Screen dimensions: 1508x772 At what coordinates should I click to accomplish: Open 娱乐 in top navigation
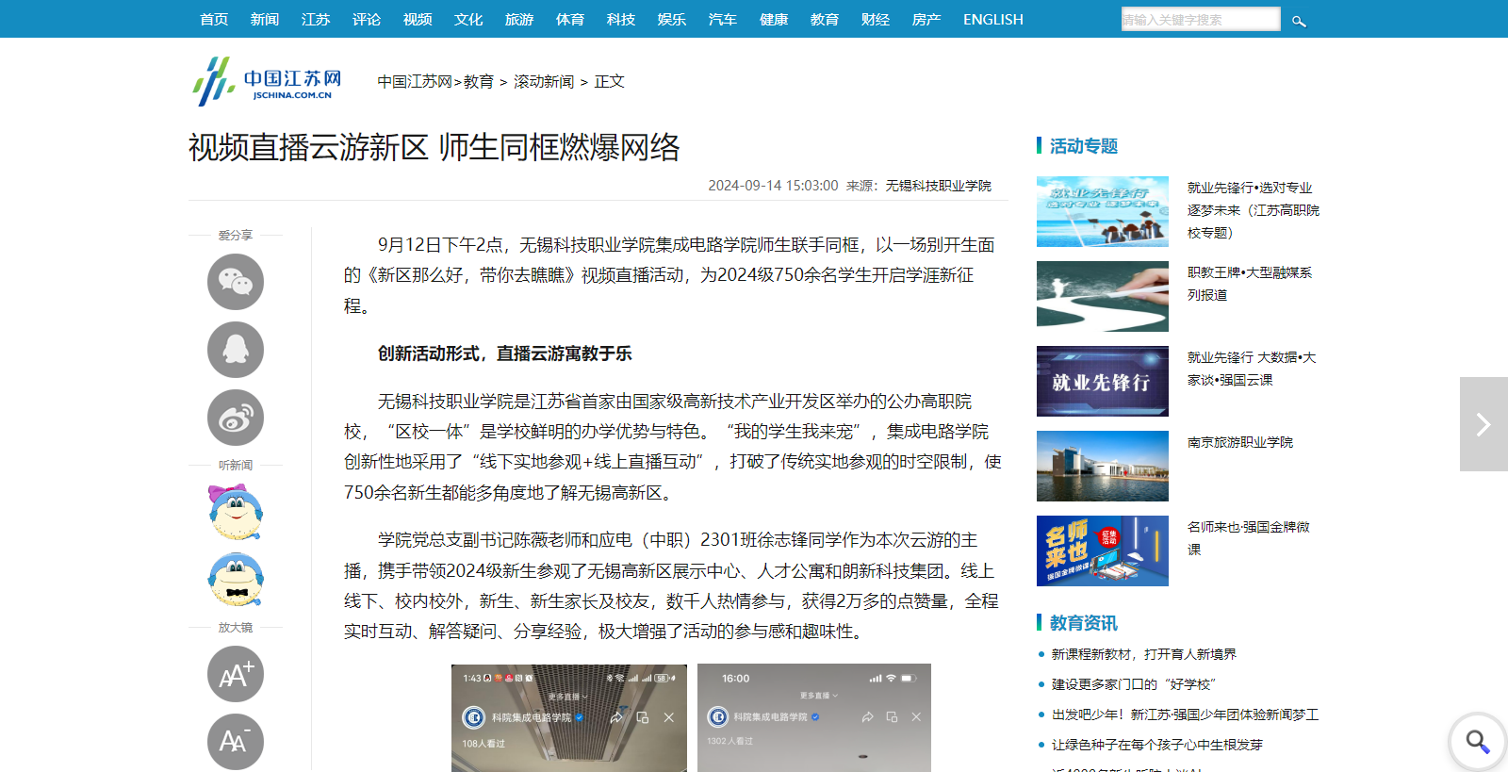[672, 19]
